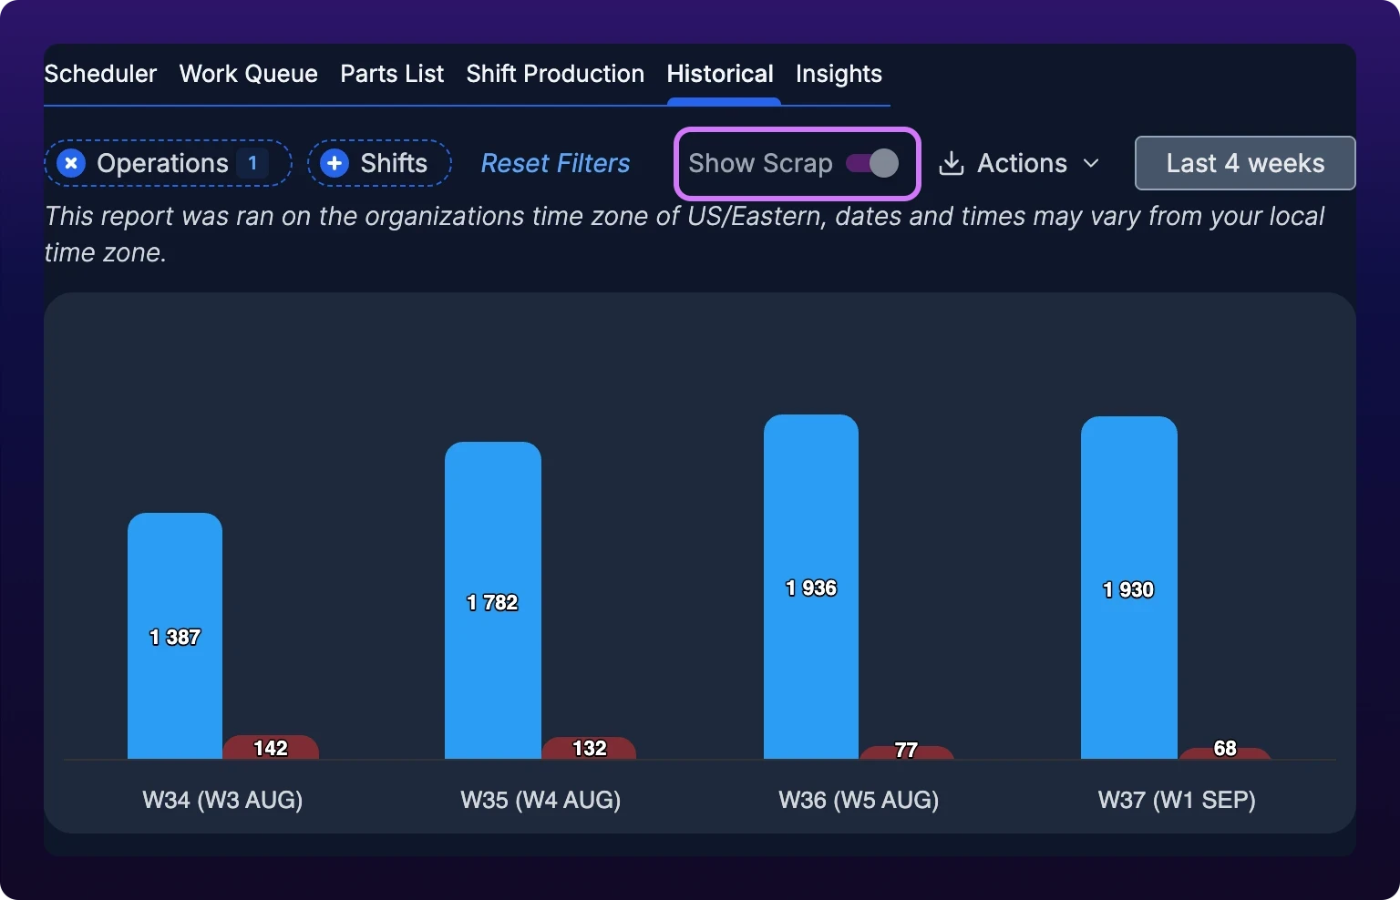Screen dimensions: 1400x900
Task: Click the W34 (W3 AUG) axis label
Action: (x=222, y=800)
